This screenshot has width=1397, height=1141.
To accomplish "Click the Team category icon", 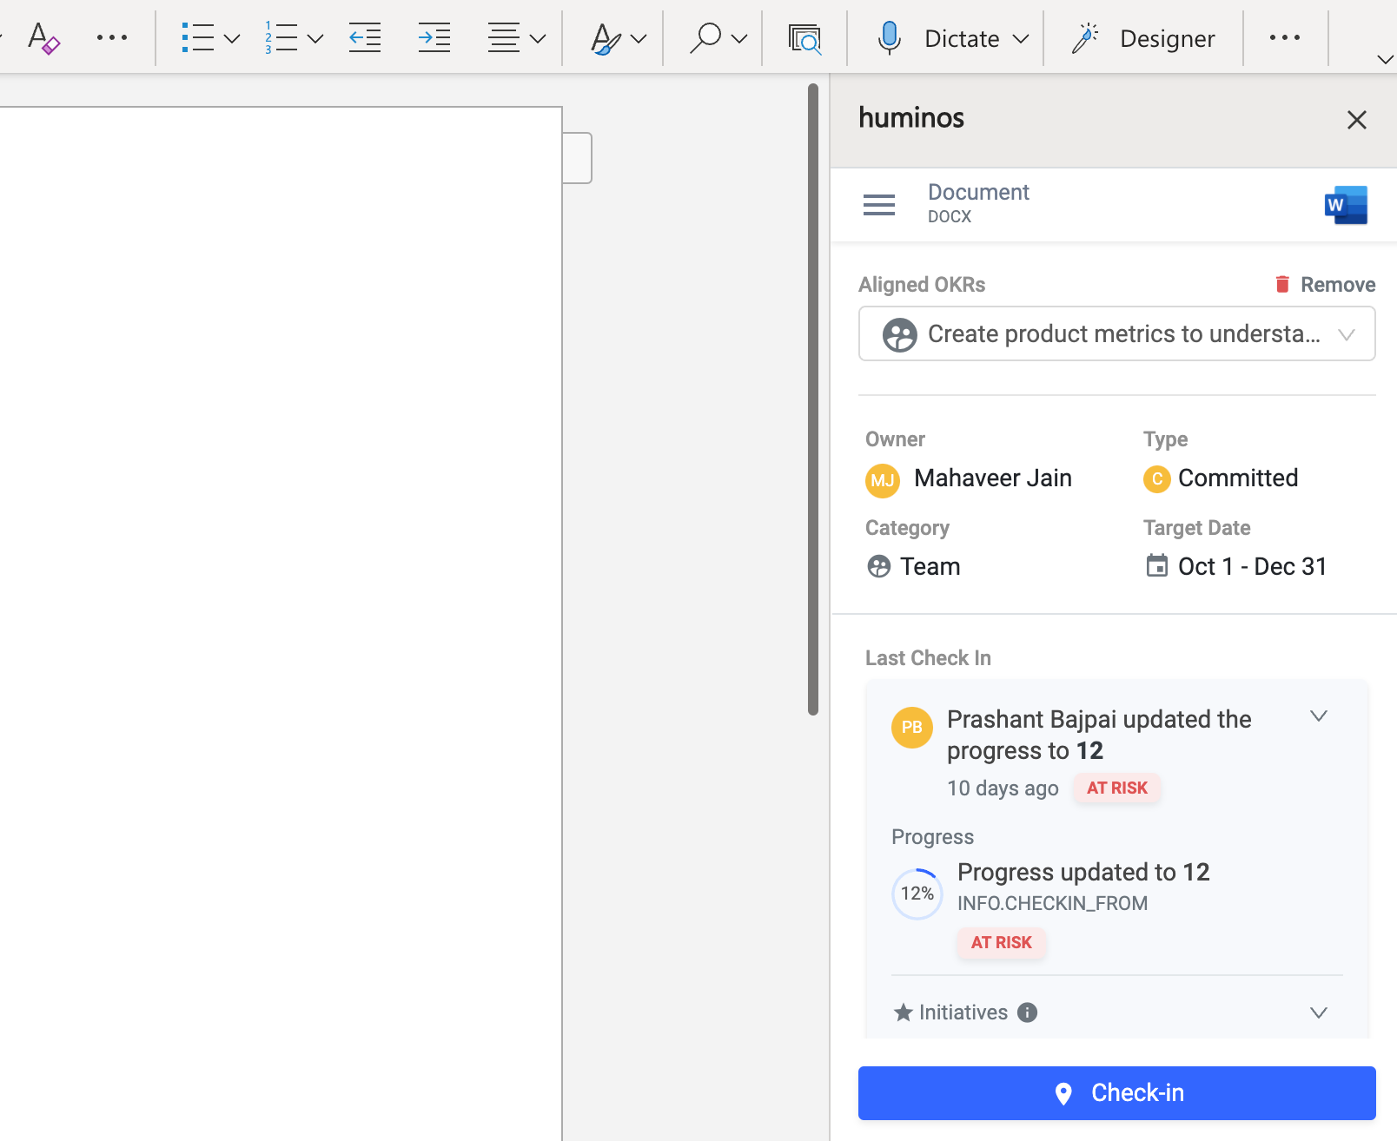I will [x=879, y=566].
